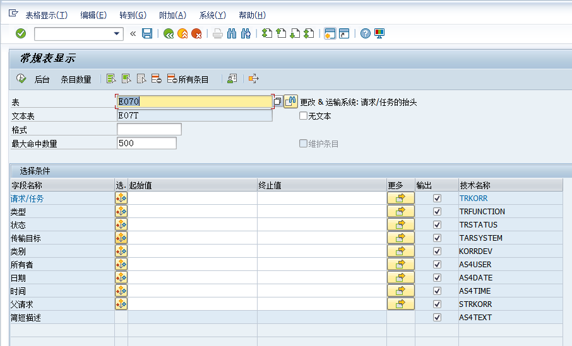Open selection options for 类型 row
572x346 pixels.
pos(121,211)
